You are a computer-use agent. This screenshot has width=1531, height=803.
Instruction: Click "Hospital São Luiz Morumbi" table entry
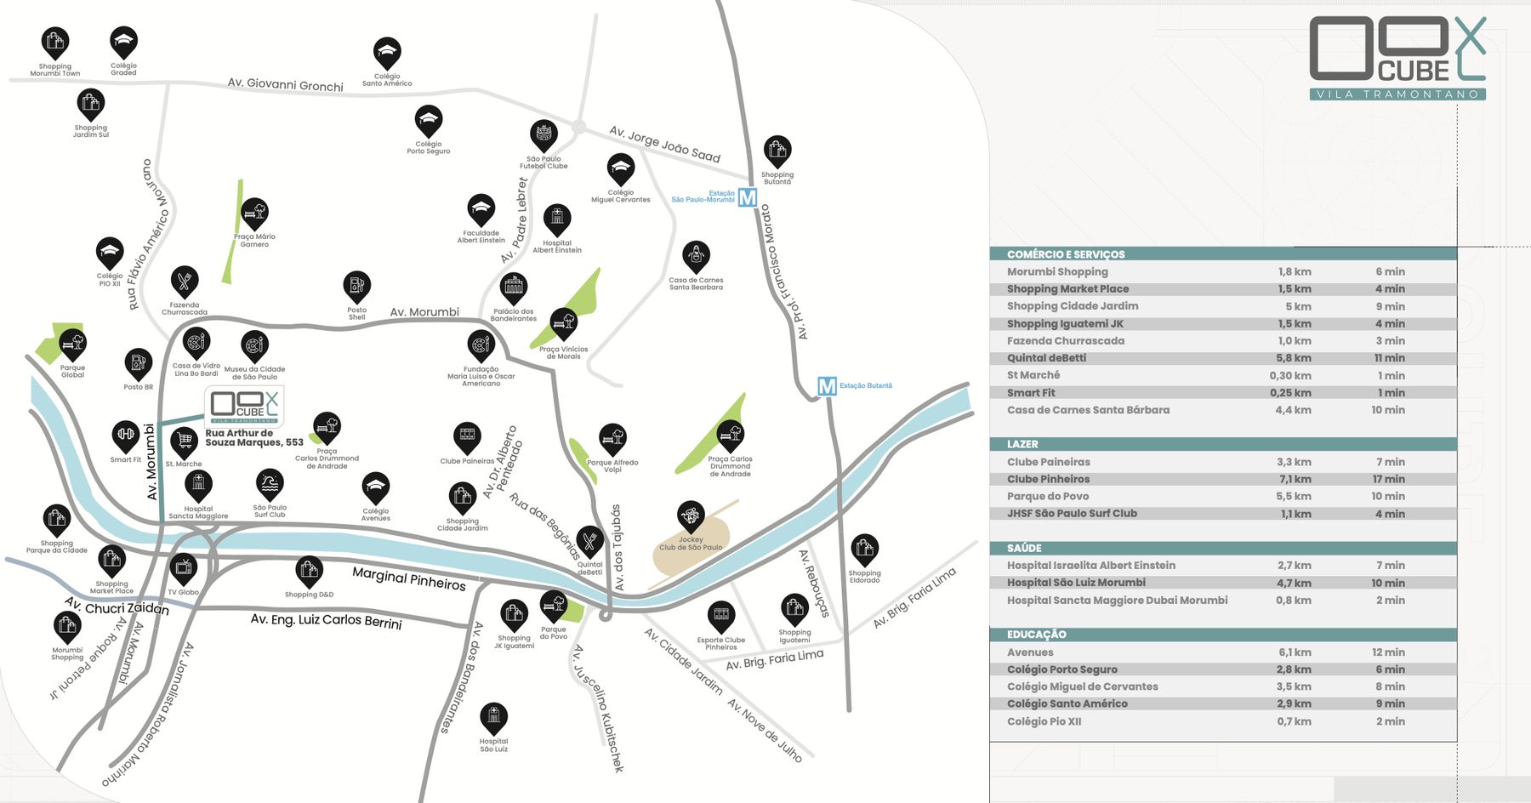pos(1076,583)
